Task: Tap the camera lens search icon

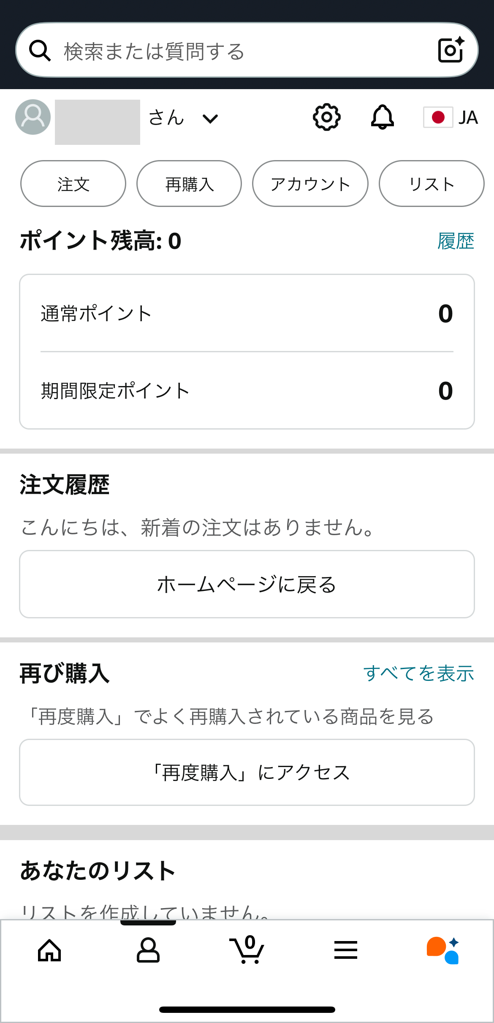Action: (x=451, y=50)
